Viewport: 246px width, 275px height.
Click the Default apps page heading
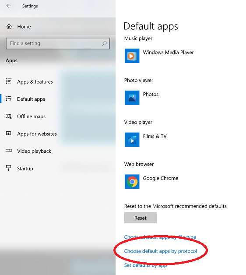tap(151, 26)
